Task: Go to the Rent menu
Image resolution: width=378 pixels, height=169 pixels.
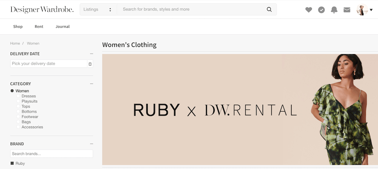Action: (39, 26)
